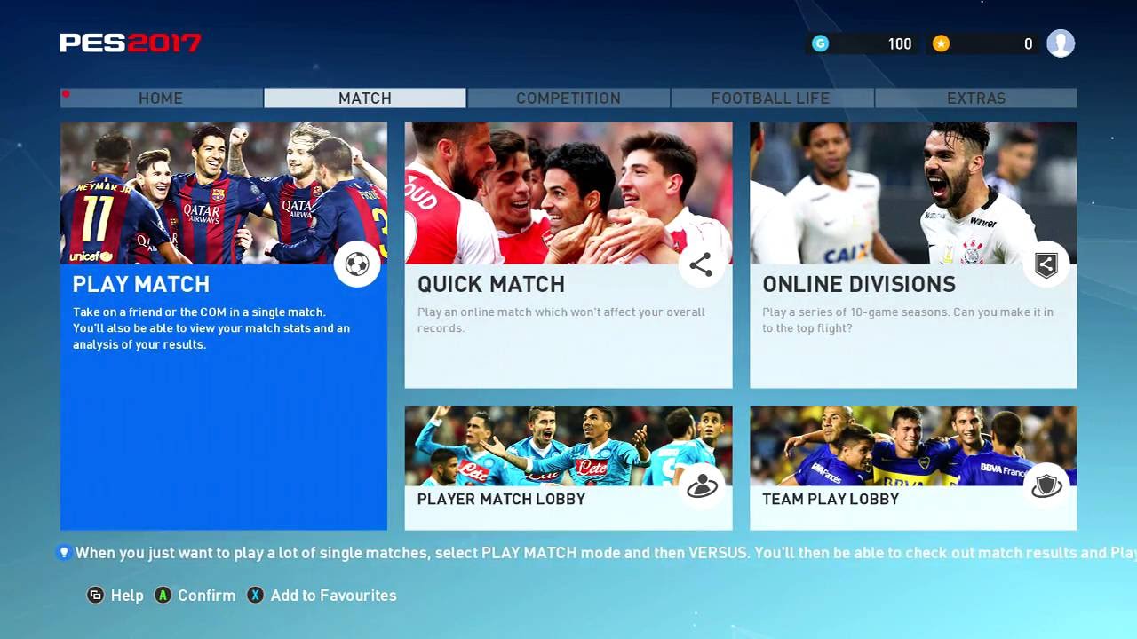1137x639 pixels.
Task: Open the FOOTBALL LIFE tab
Action: 771,98
